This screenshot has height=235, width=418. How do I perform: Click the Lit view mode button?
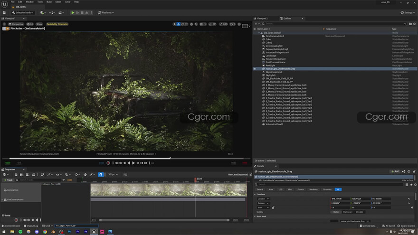[30, 24]
